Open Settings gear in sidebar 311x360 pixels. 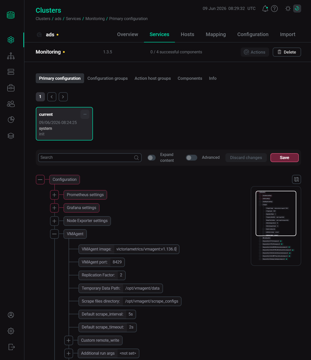pyautogui.click(x=11, y=331)
